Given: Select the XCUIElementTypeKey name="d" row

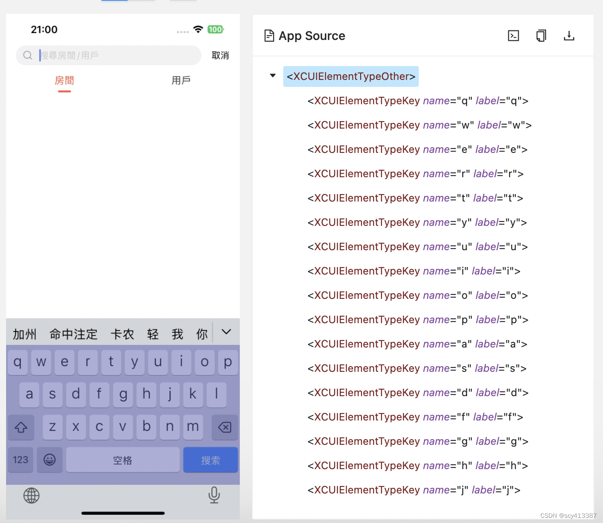Looking at the screenshot, I should point(418,393).
